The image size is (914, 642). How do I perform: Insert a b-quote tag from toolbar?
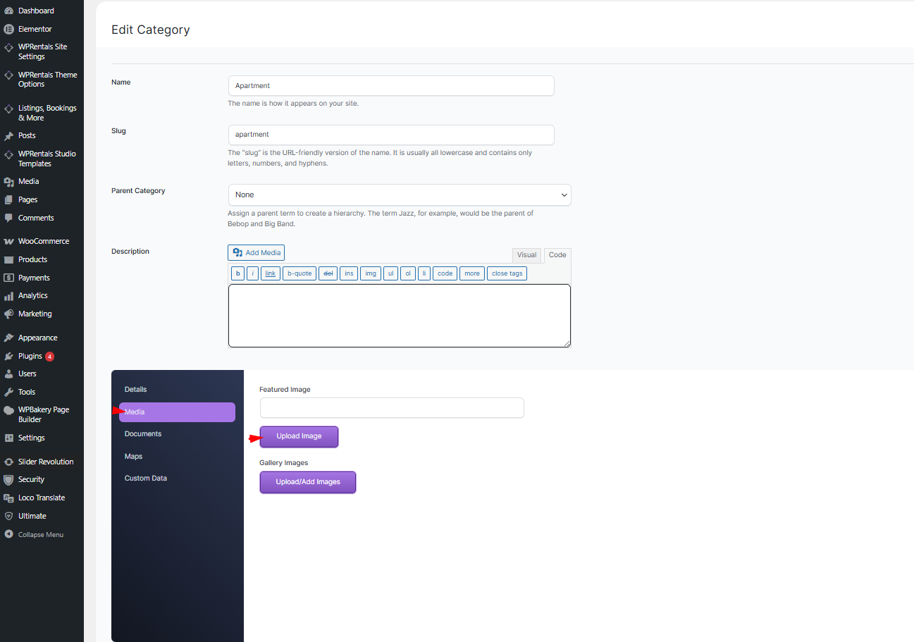pos(299,273)
